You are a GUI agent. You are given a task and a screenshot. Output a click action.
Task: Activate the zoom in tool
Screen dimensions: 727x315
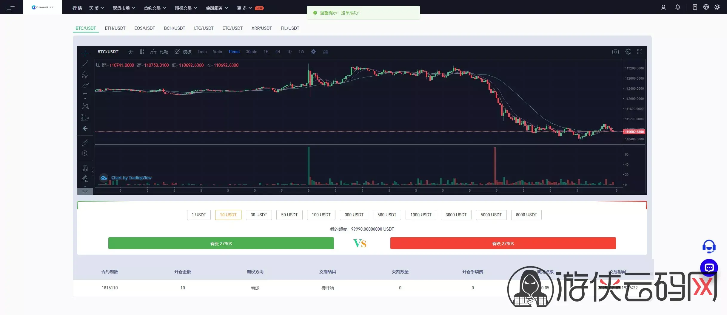tap(85, 153)
